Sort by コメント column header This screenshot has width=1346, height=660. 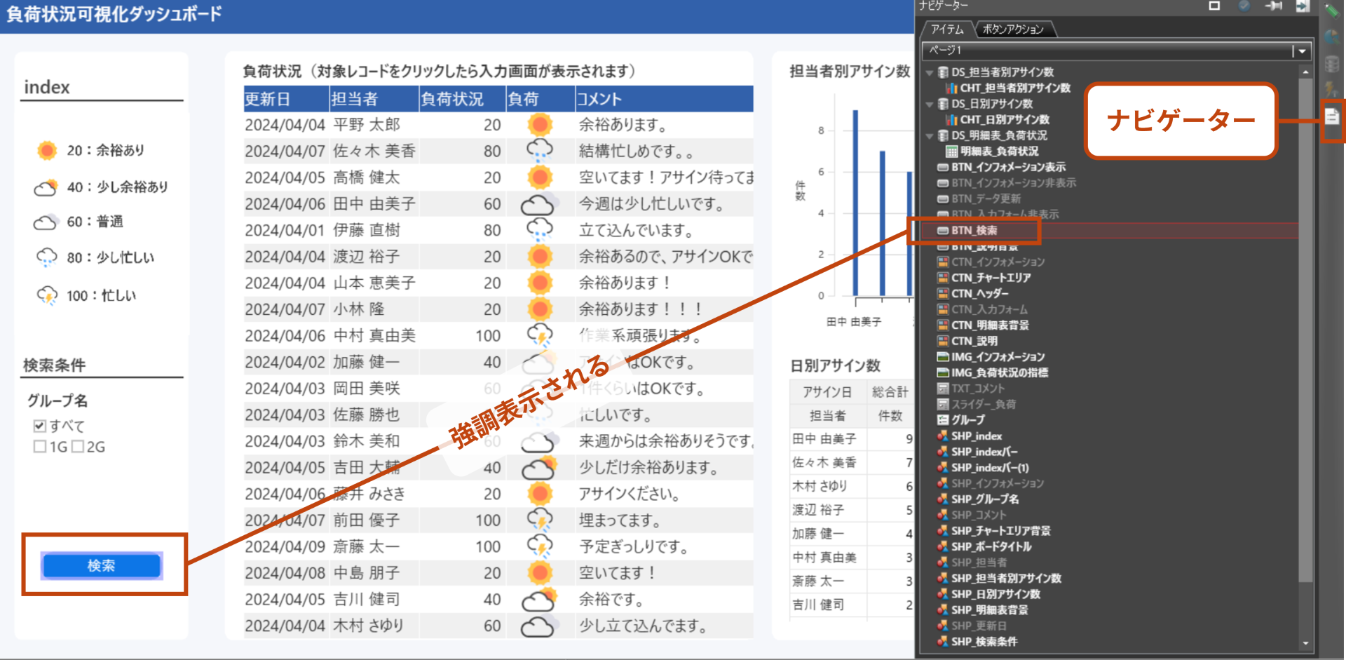pyautogui.click(x=664, y=99)
